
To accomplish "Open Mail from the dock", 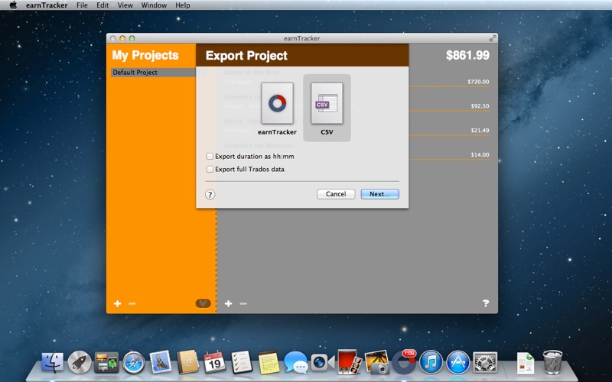I will [161, 361].
